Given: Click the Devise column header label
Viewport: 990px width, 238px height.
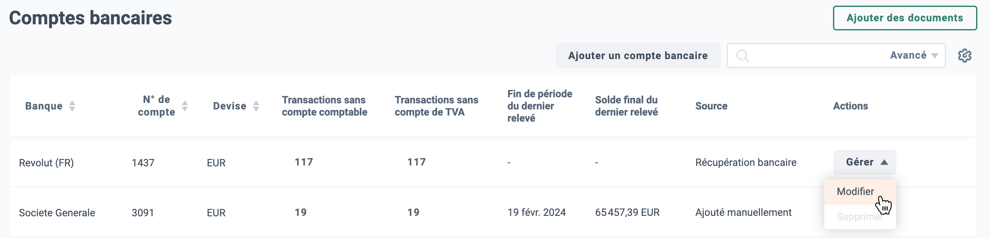Looking at the screenshot, I should (x=230, y=106).
